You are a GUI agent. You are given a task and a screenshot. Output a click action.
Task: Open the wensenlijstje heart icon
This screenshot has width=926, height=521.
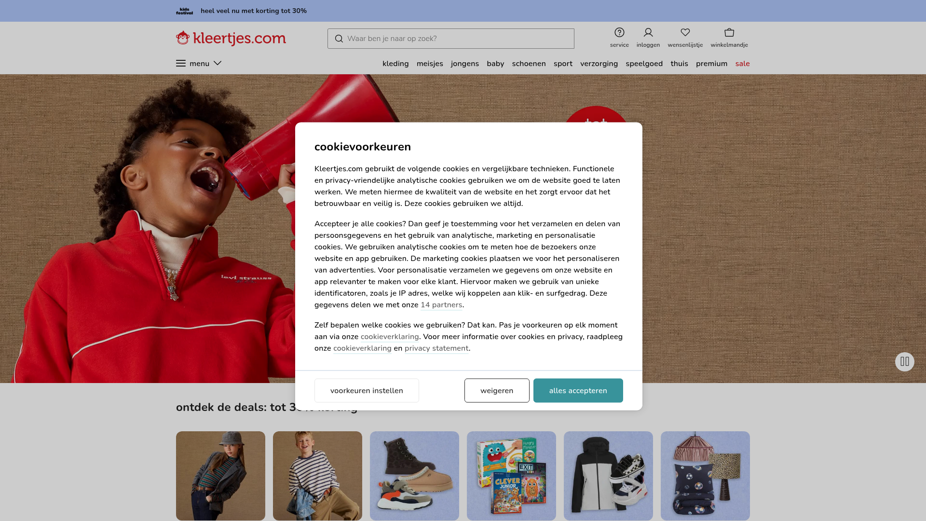tap(685, 33)
